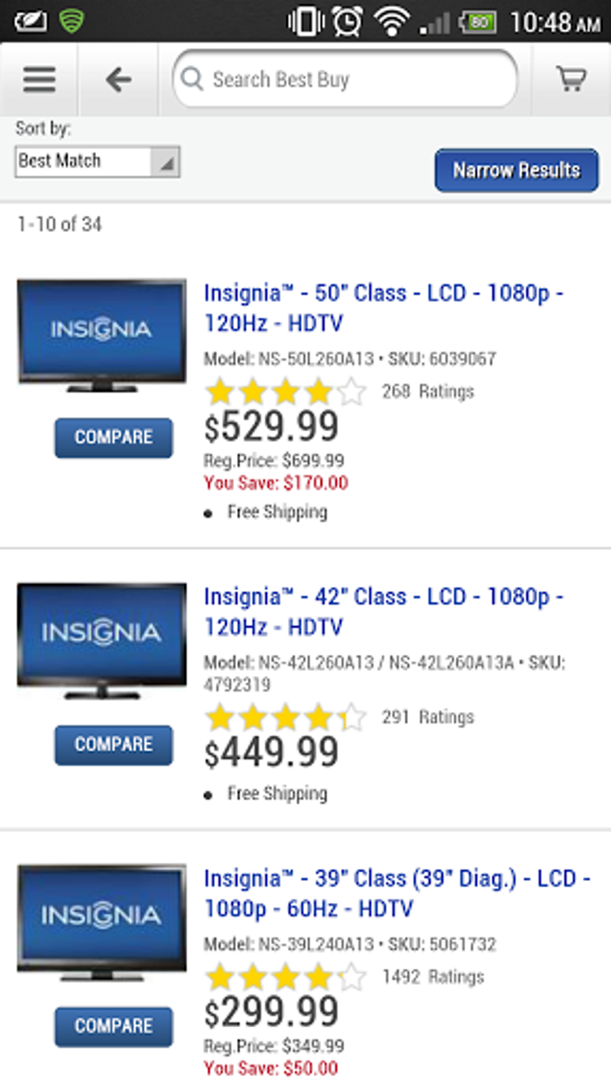Image resolution: width=611 pixels, height=1086 pixels.
Task: Tap the magnifier search icon
Action: point(192,78)
